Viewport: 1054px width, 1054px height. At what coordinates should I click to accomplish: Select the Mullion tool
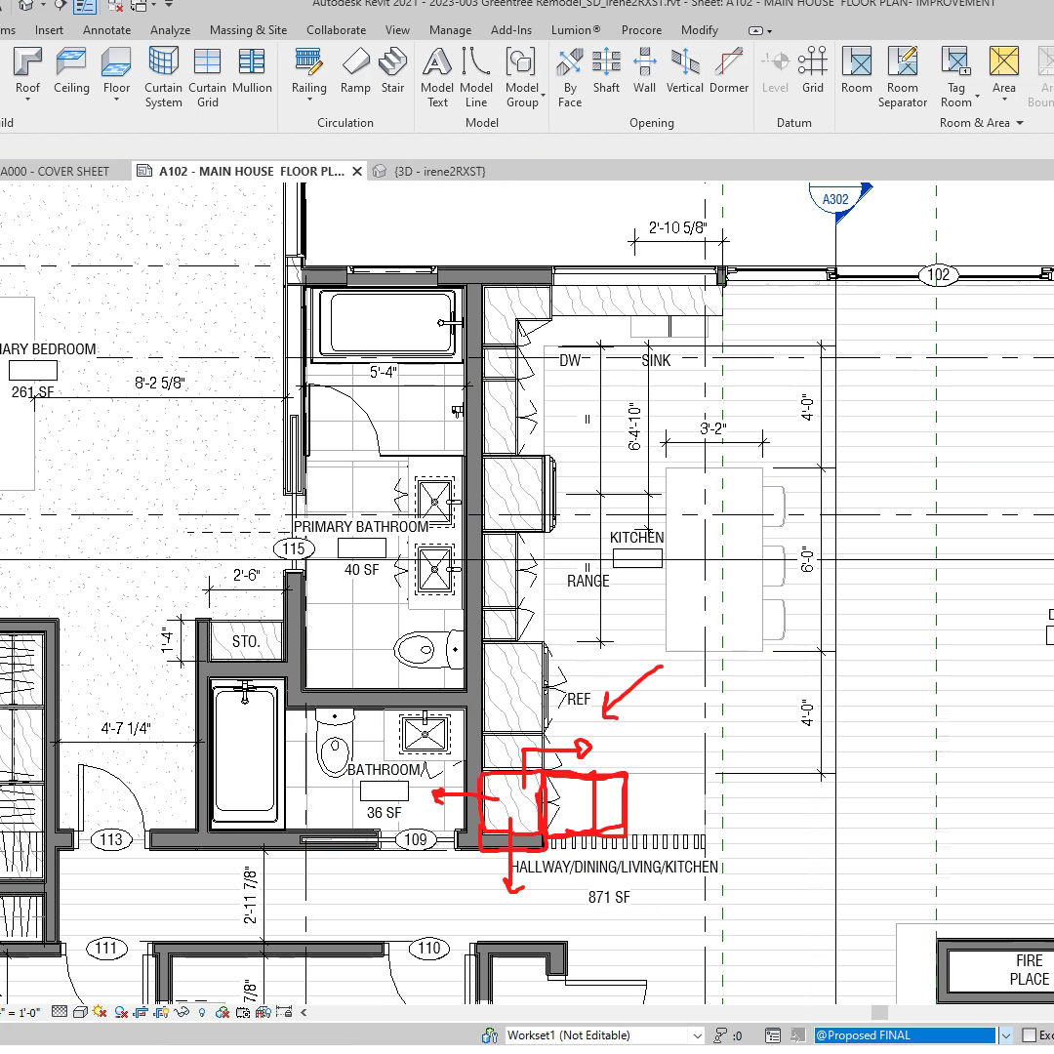pos(253,73)
